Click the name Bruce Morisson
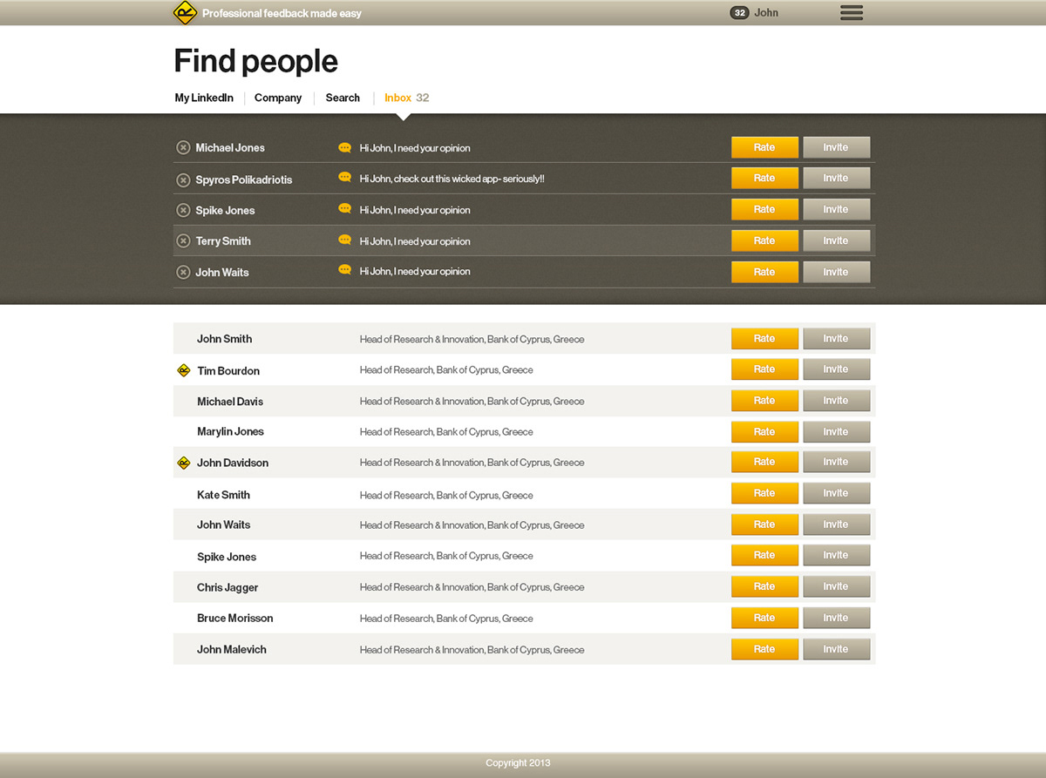Viewport: 1046px width, 778px height. coord(235,619)
